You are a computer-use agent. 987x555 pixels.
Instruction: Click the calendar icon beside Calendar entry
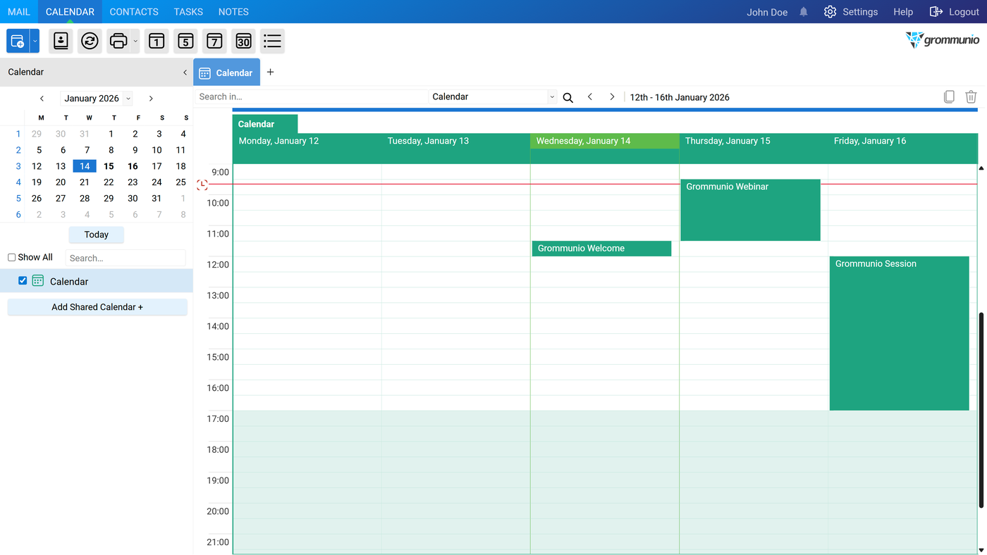click(38, 281)
